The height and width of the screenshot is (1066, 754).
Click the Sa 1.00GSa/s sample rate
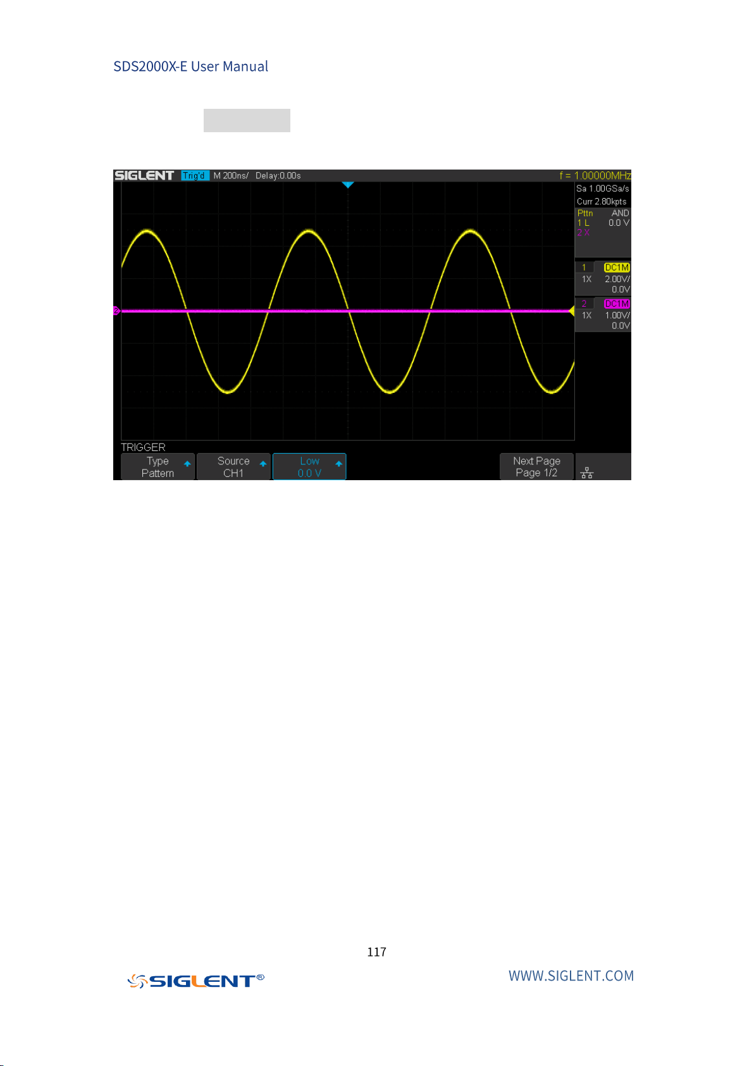tap(603, 189)
